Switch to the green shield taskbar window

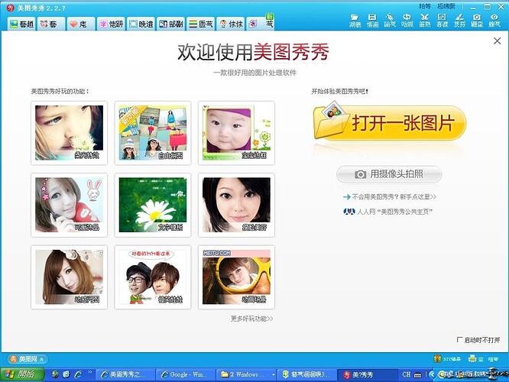[x=306, y=374]
